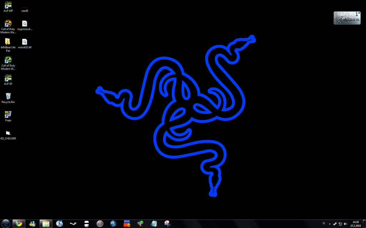
Task: Click the Show Desktop button at taskbar edge
Action: point(364,224)
